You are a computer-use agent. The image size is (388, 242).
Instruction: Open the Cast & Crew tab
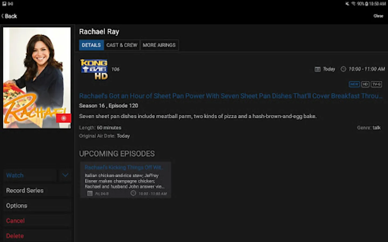pos(122,45)
